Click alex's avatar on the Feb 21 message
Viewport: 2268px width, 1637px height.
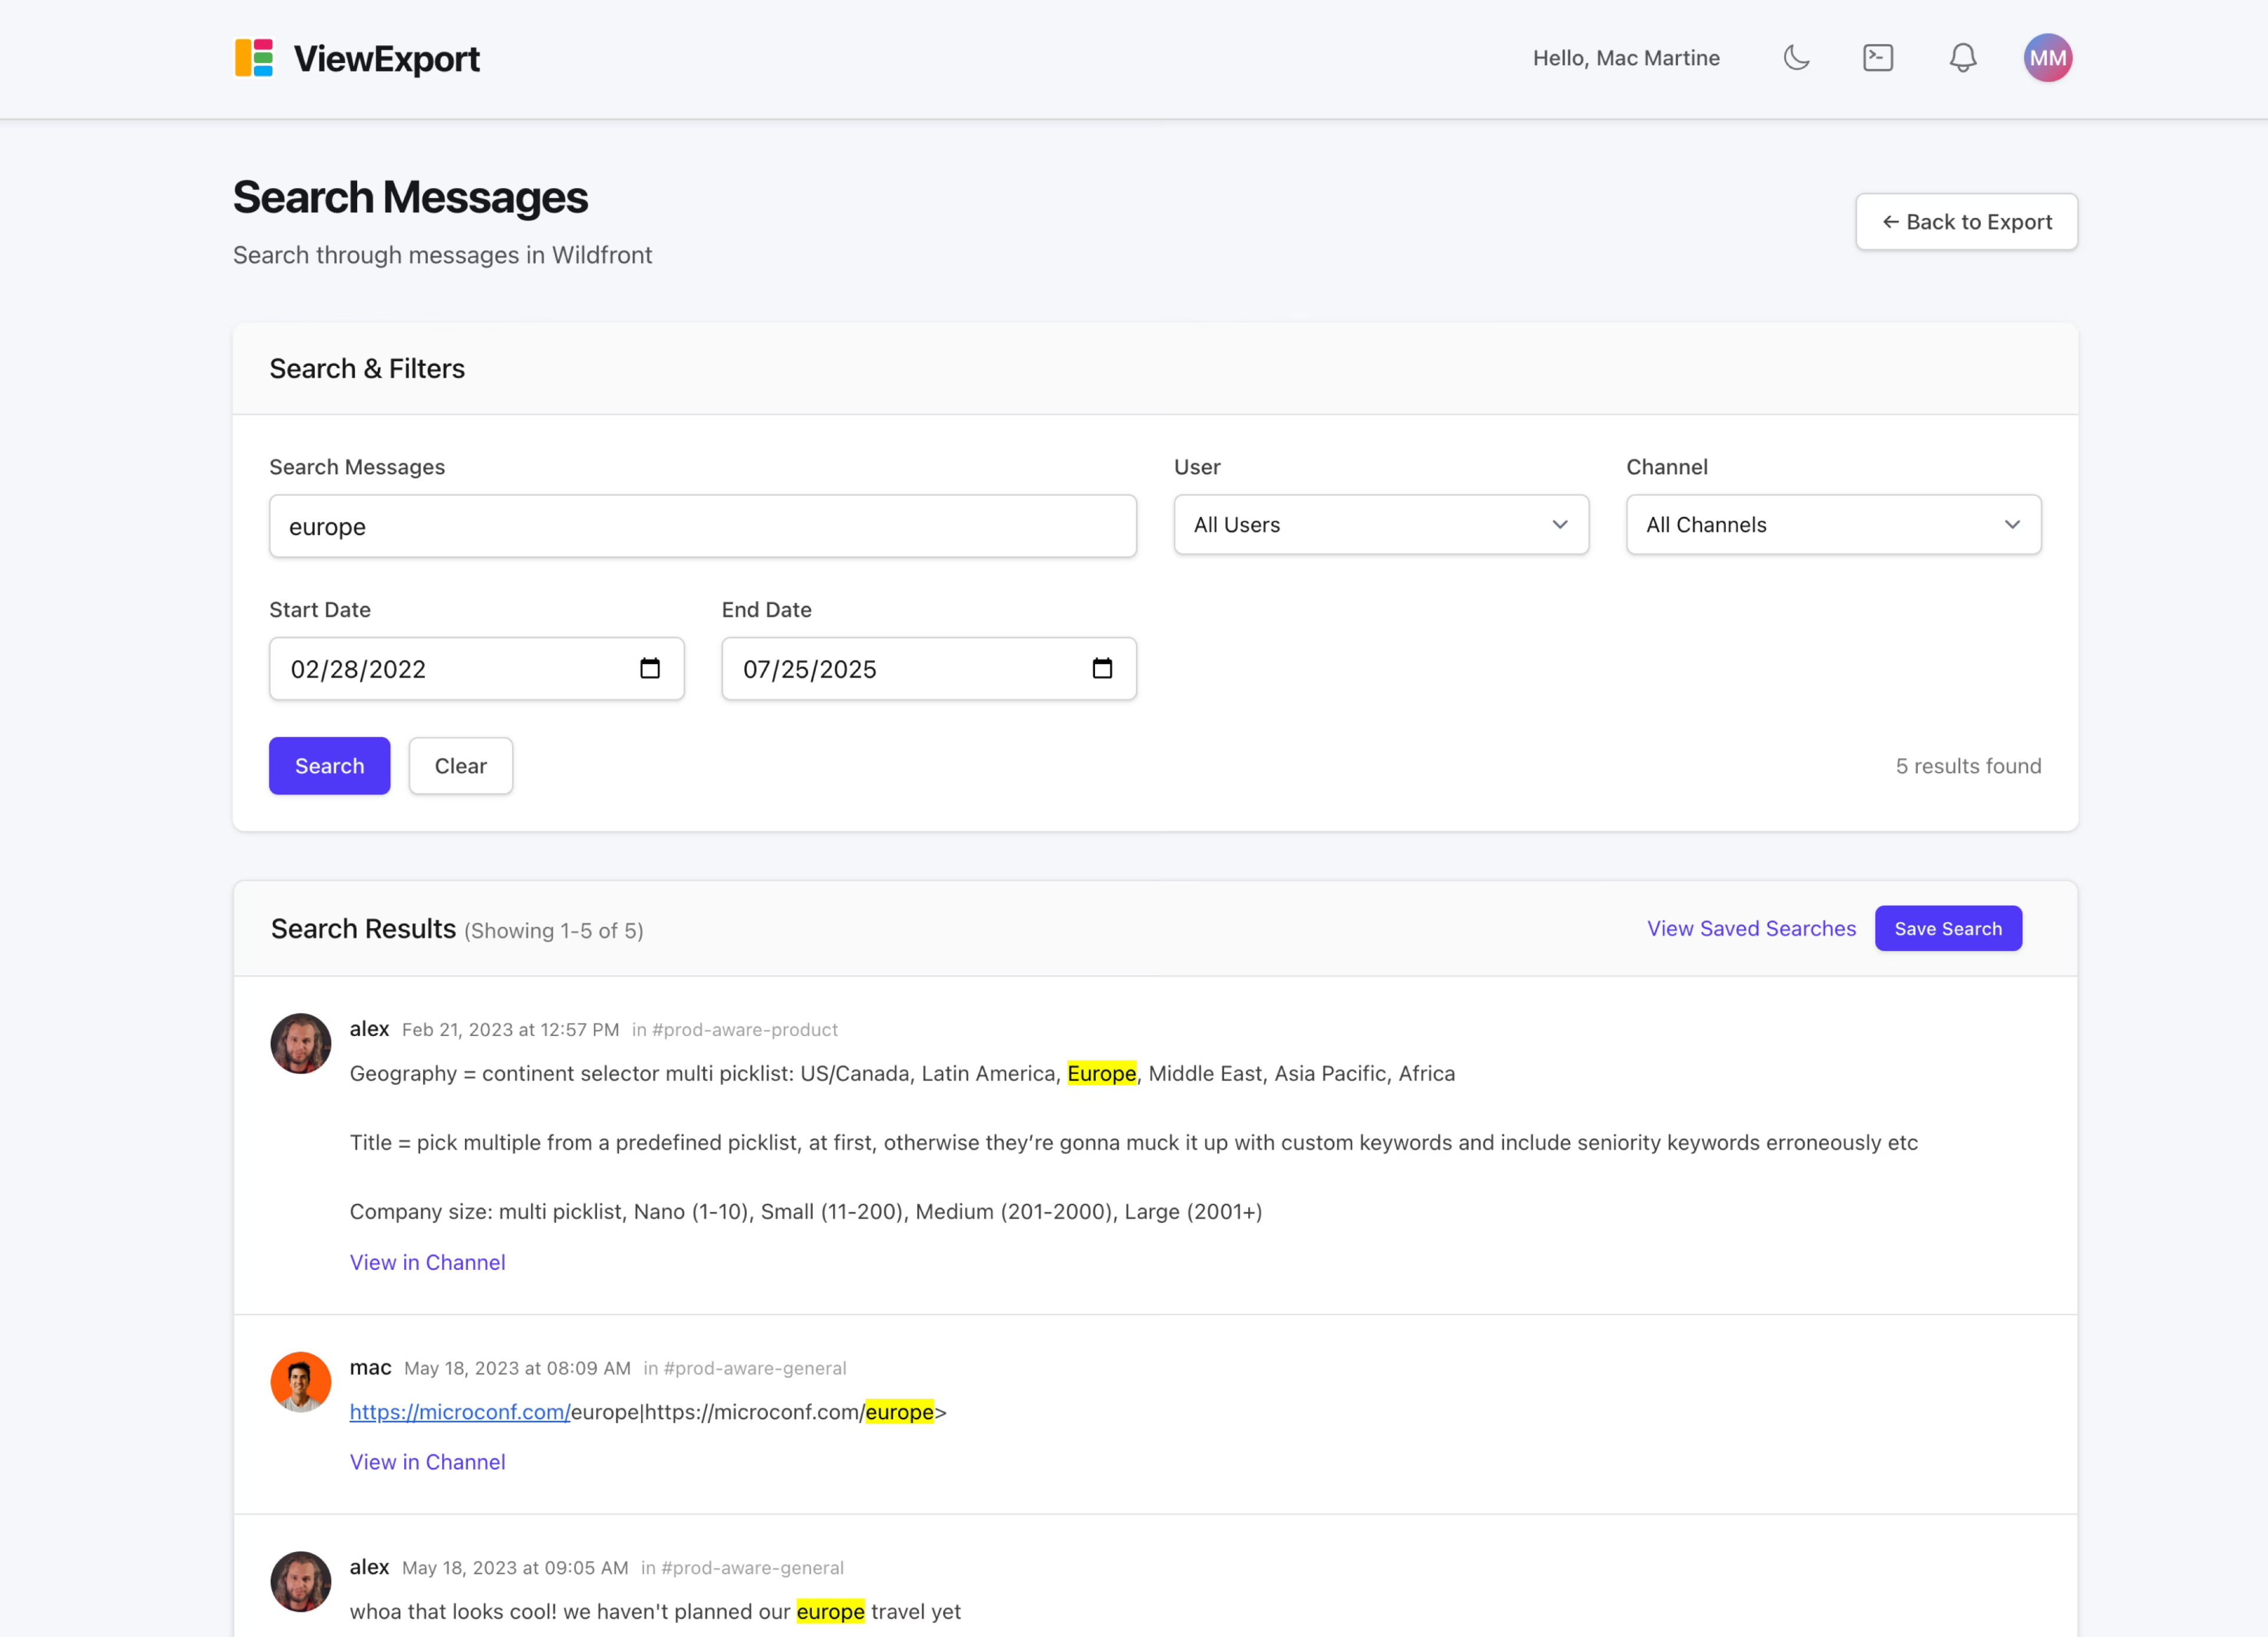point(300,1043)
